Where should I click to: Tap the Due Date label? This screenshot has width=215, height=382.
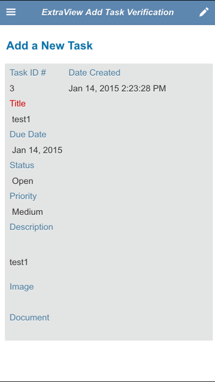click(28, 134)
